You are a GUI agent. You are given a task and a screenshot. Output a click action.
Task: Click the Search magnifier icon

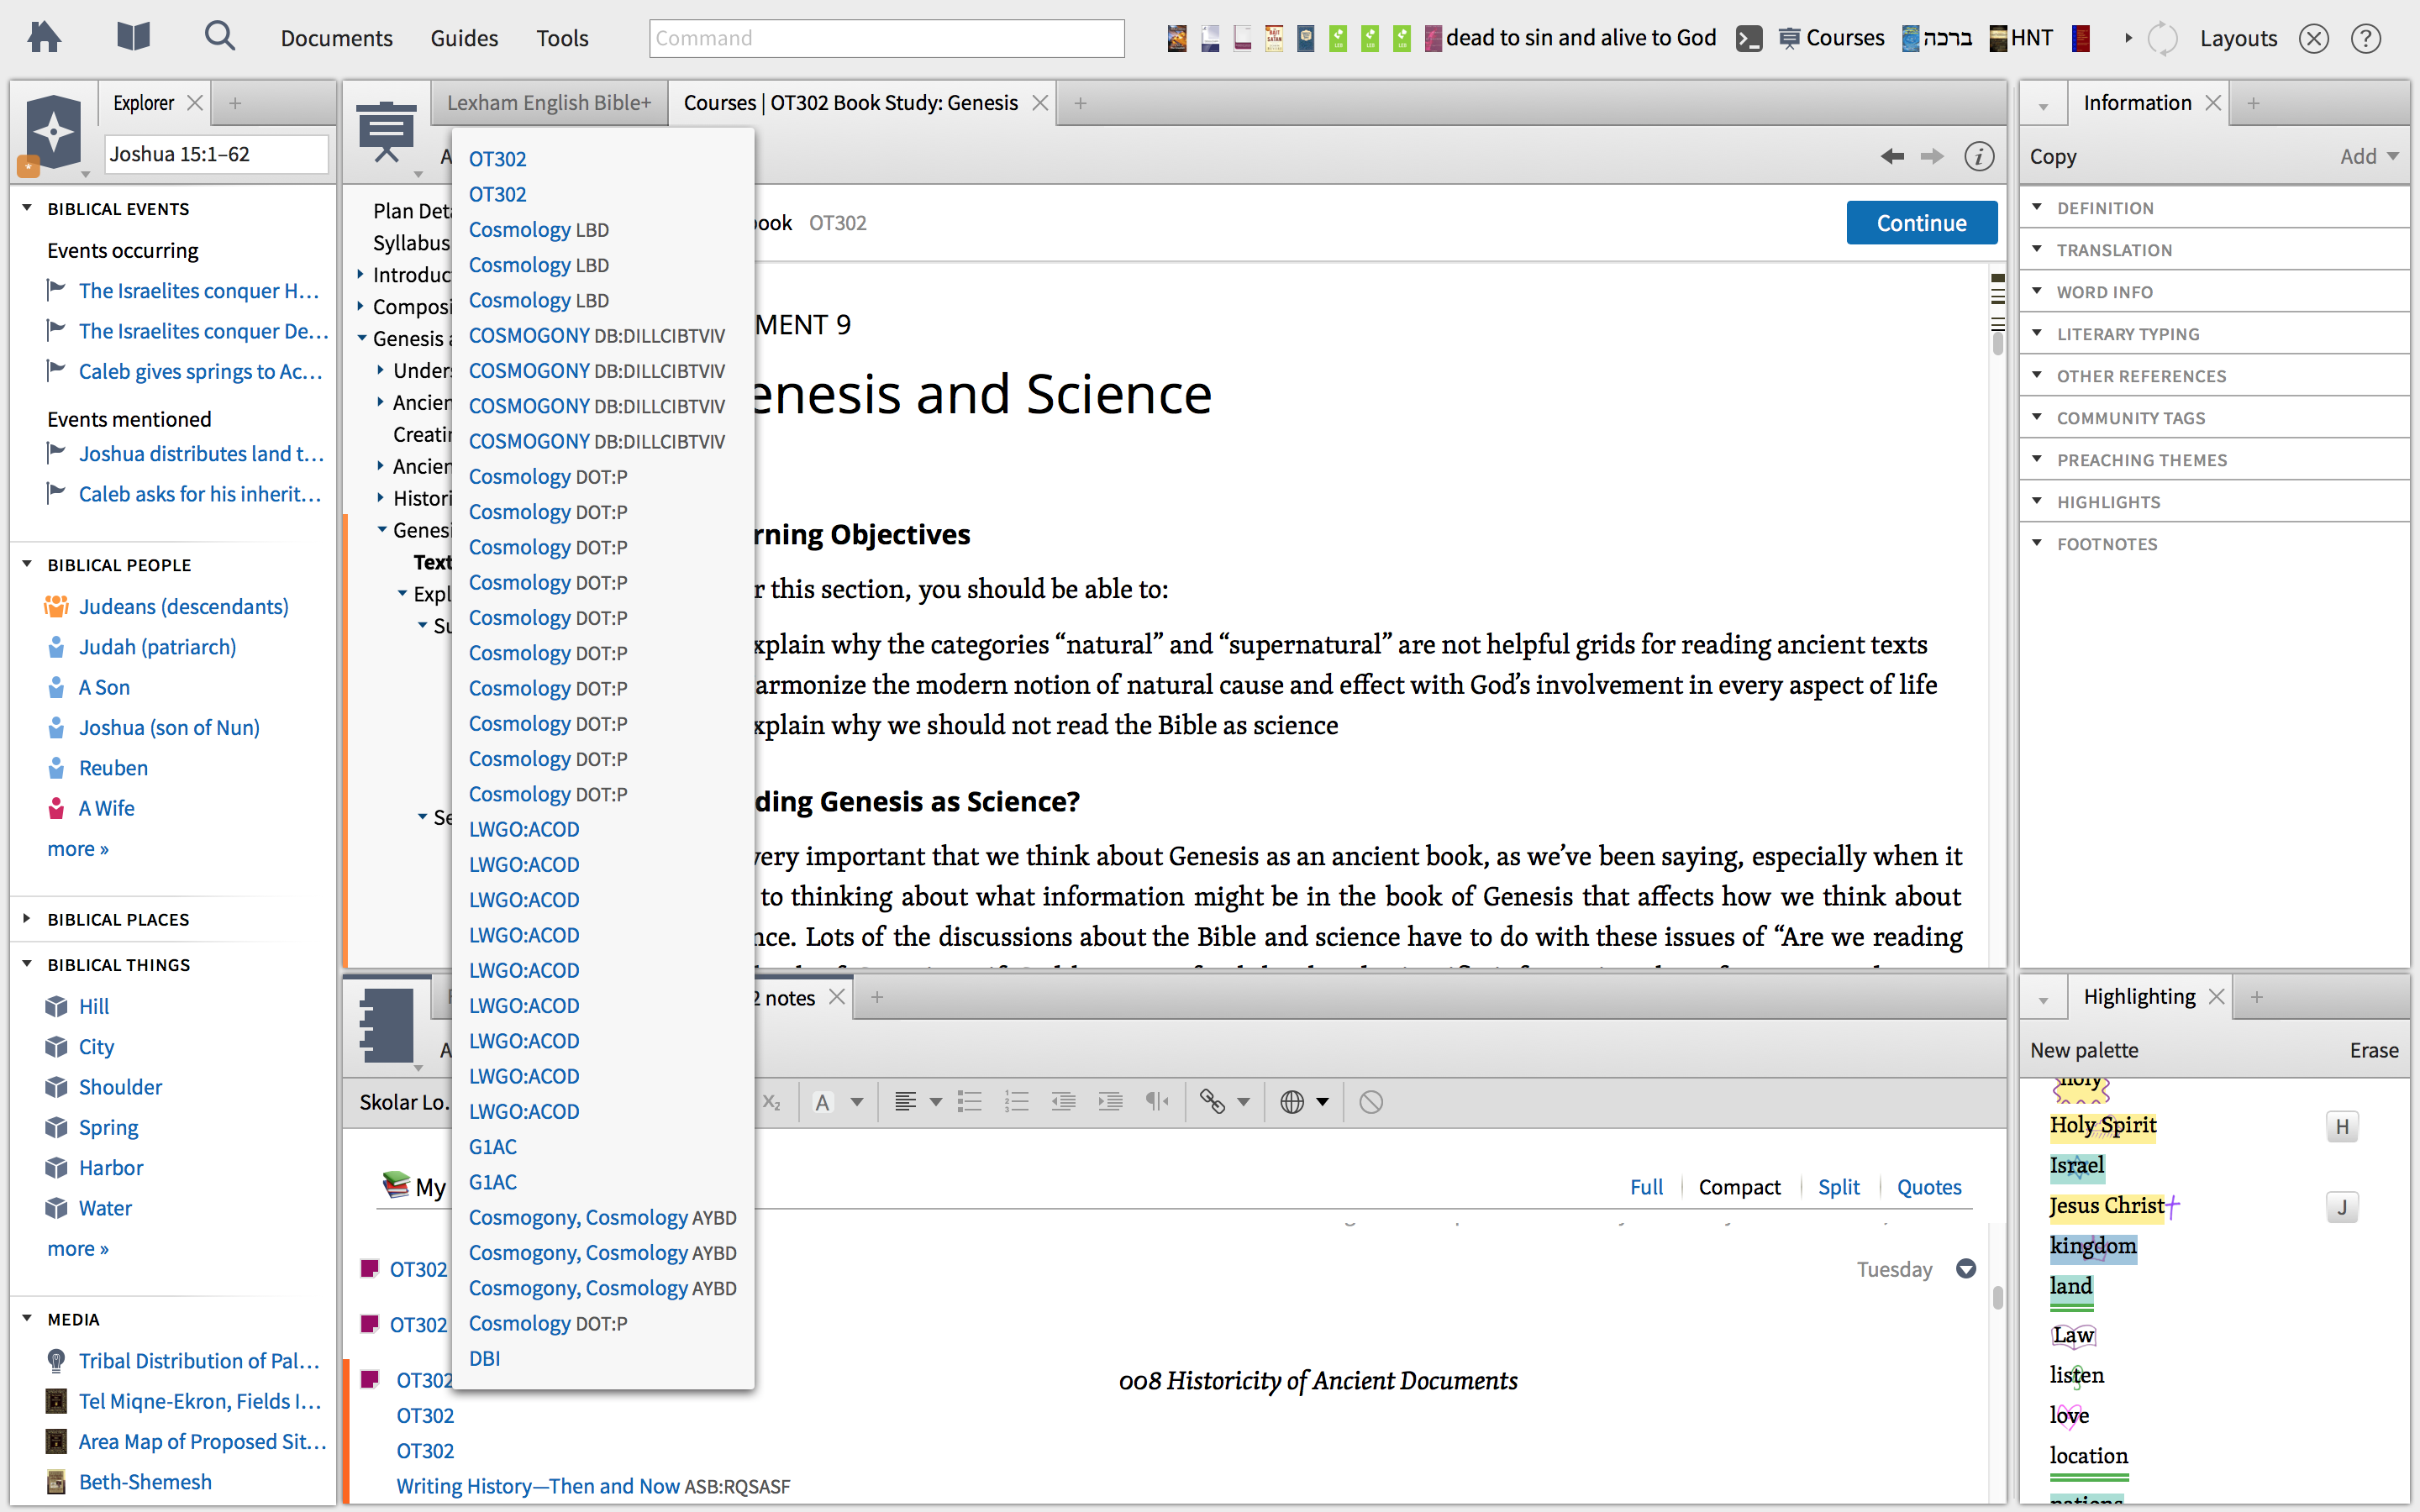[219, 37]
